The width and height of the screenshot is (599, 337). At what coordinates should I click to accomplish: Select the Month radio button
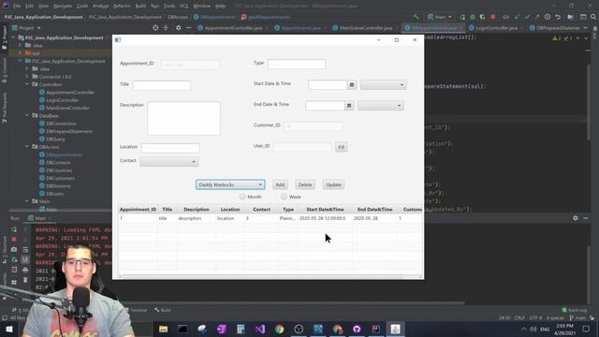pos(242,197)
